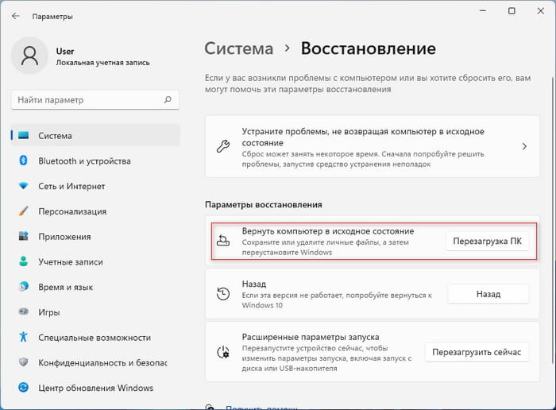Open Приложения settings

pyautogui.click(x=95, y=236)
